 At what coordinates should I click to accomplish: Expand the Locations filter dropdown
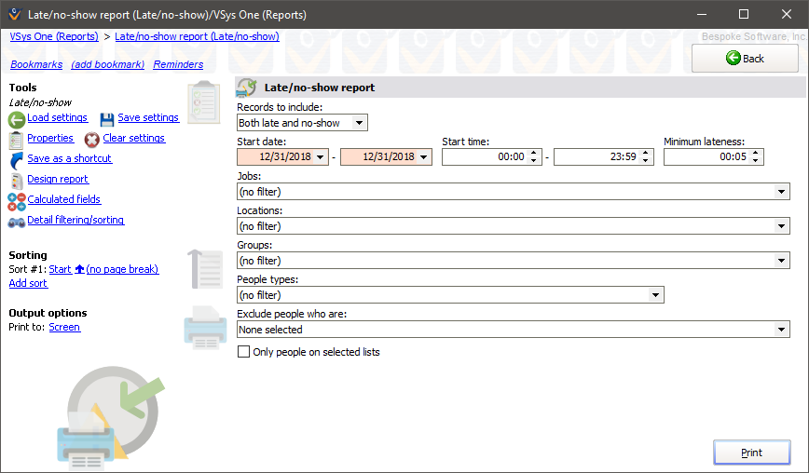(x=782, y=226)
